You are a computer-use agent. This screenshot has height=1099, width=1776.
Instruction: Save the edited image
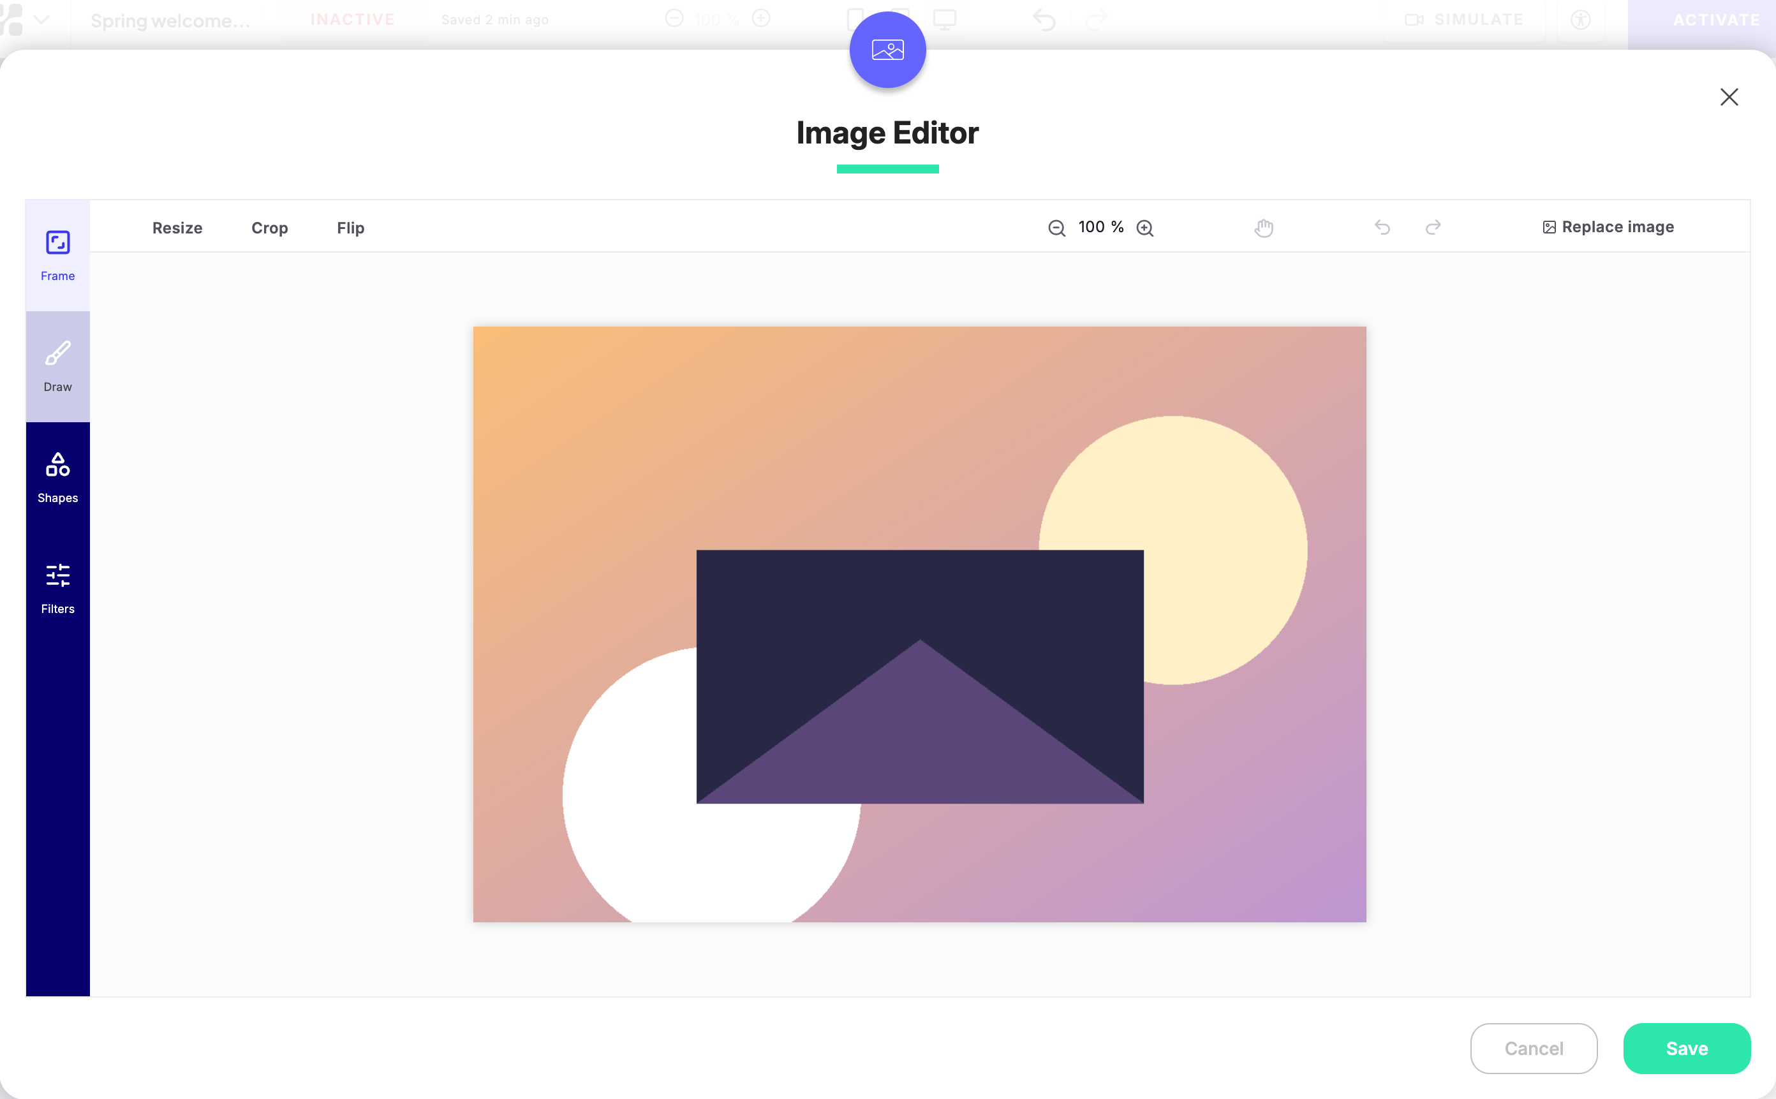pos(1687,1048)
